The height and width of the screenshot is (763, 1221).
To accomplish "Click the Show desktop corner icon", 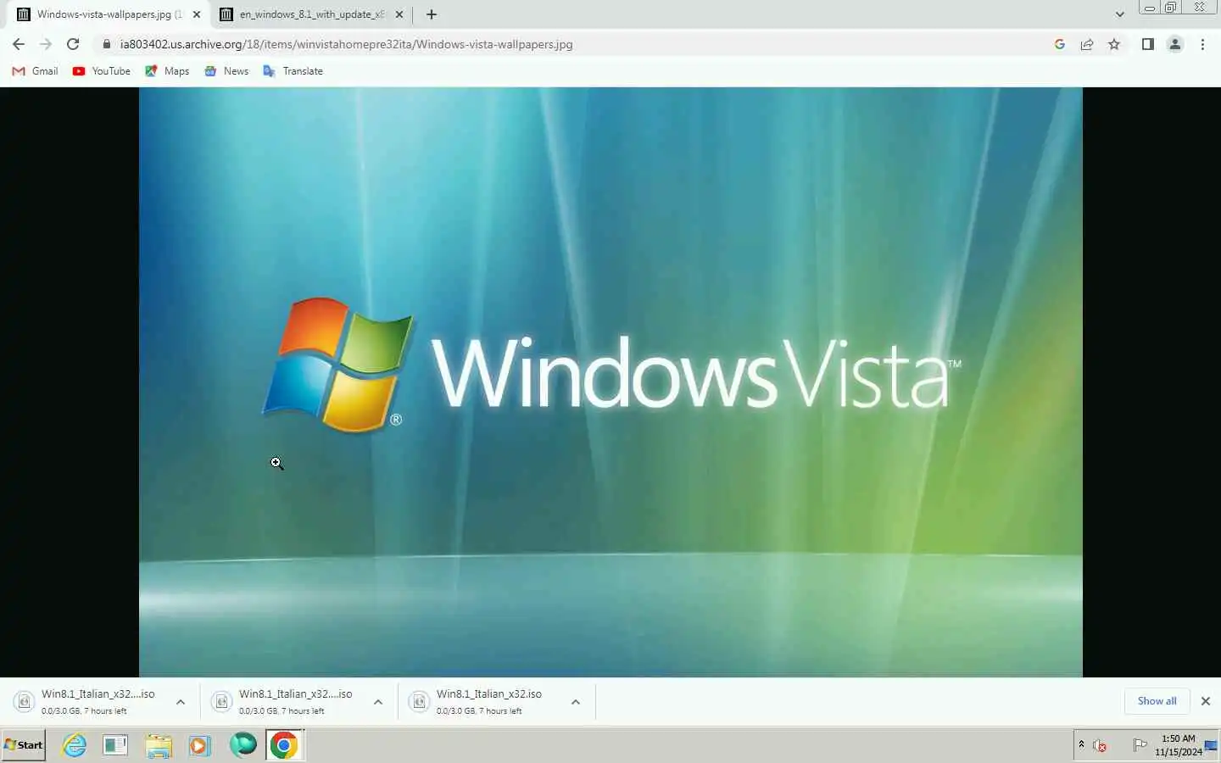I will click(x=1212, y=745).
